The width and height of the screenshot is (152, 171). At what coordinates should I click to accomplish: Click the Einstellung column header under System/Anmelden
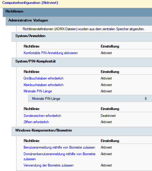pos(110,46)
